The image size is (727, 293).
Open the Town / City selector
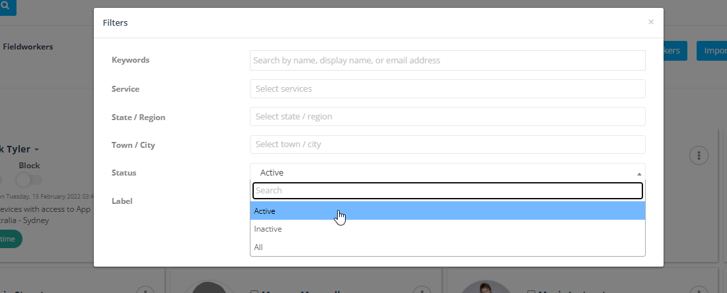pyautogui.click(x=447, y=145)
